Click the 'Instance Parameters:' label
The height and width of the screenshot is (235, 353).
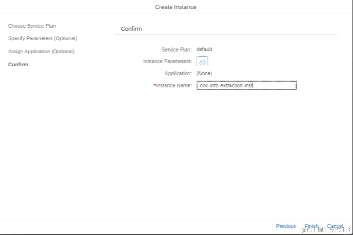click(168, 61)
